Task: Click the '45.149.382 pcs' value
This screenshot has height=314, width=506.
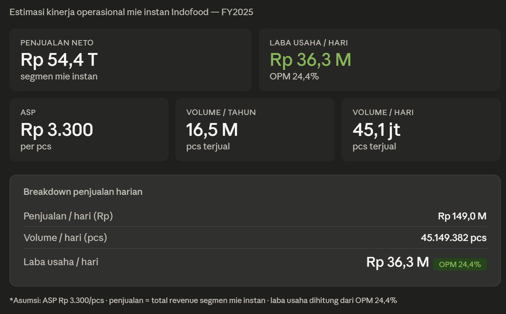Action: coord(454,238)
